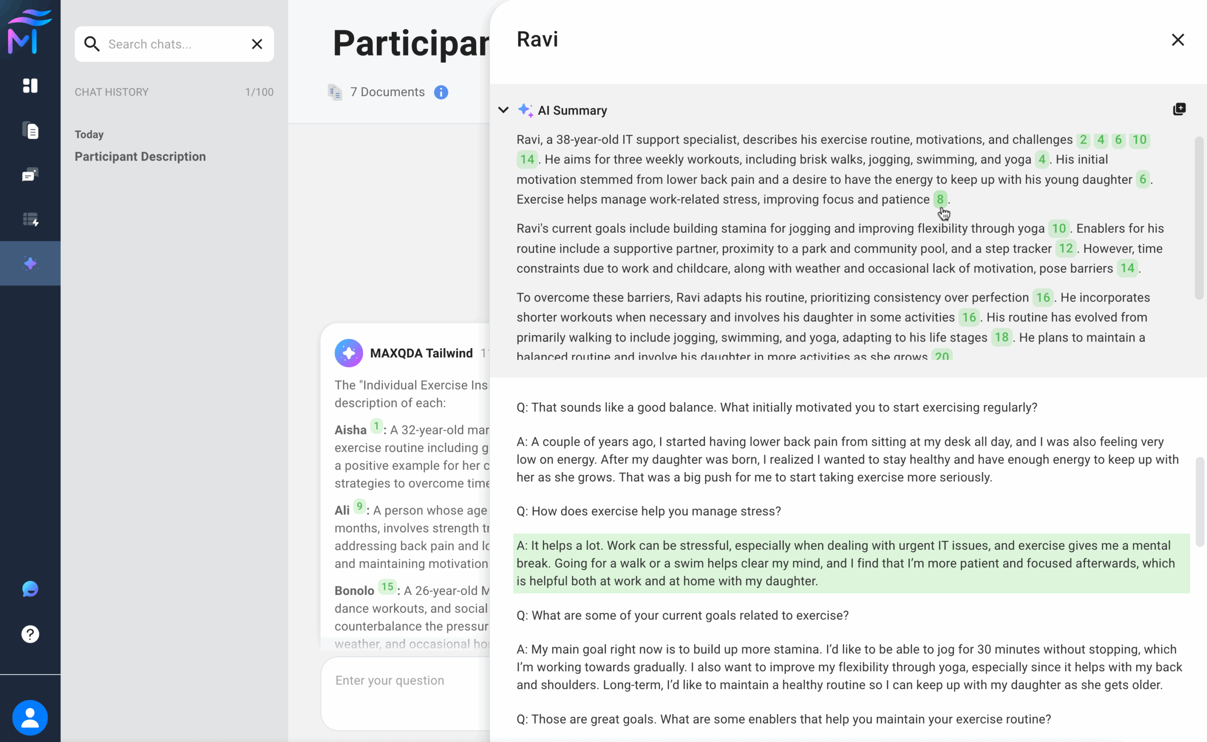The width and height of the screenshot is (1207, 742).
Task: Open the user profile avatar
Action: [x=30, y=718]
